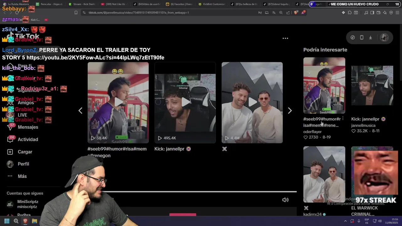The height and width of the screenshot is (226, 402).
Task: Click the video progress bar
Action: click(199, 191)
